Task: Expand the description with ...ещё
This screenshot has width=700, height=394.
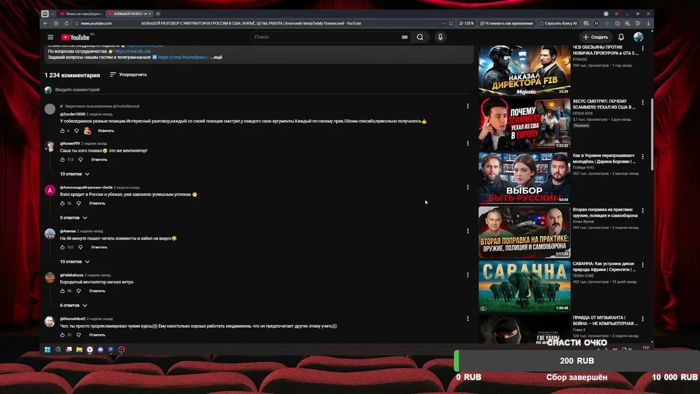Action: pos(217,57)
